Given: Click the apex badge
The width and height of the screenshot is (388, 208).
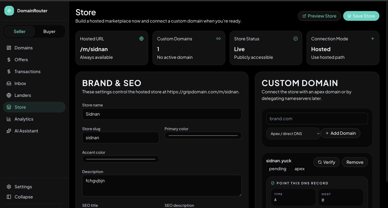Looking at the screenshot, I should [299, 169].
